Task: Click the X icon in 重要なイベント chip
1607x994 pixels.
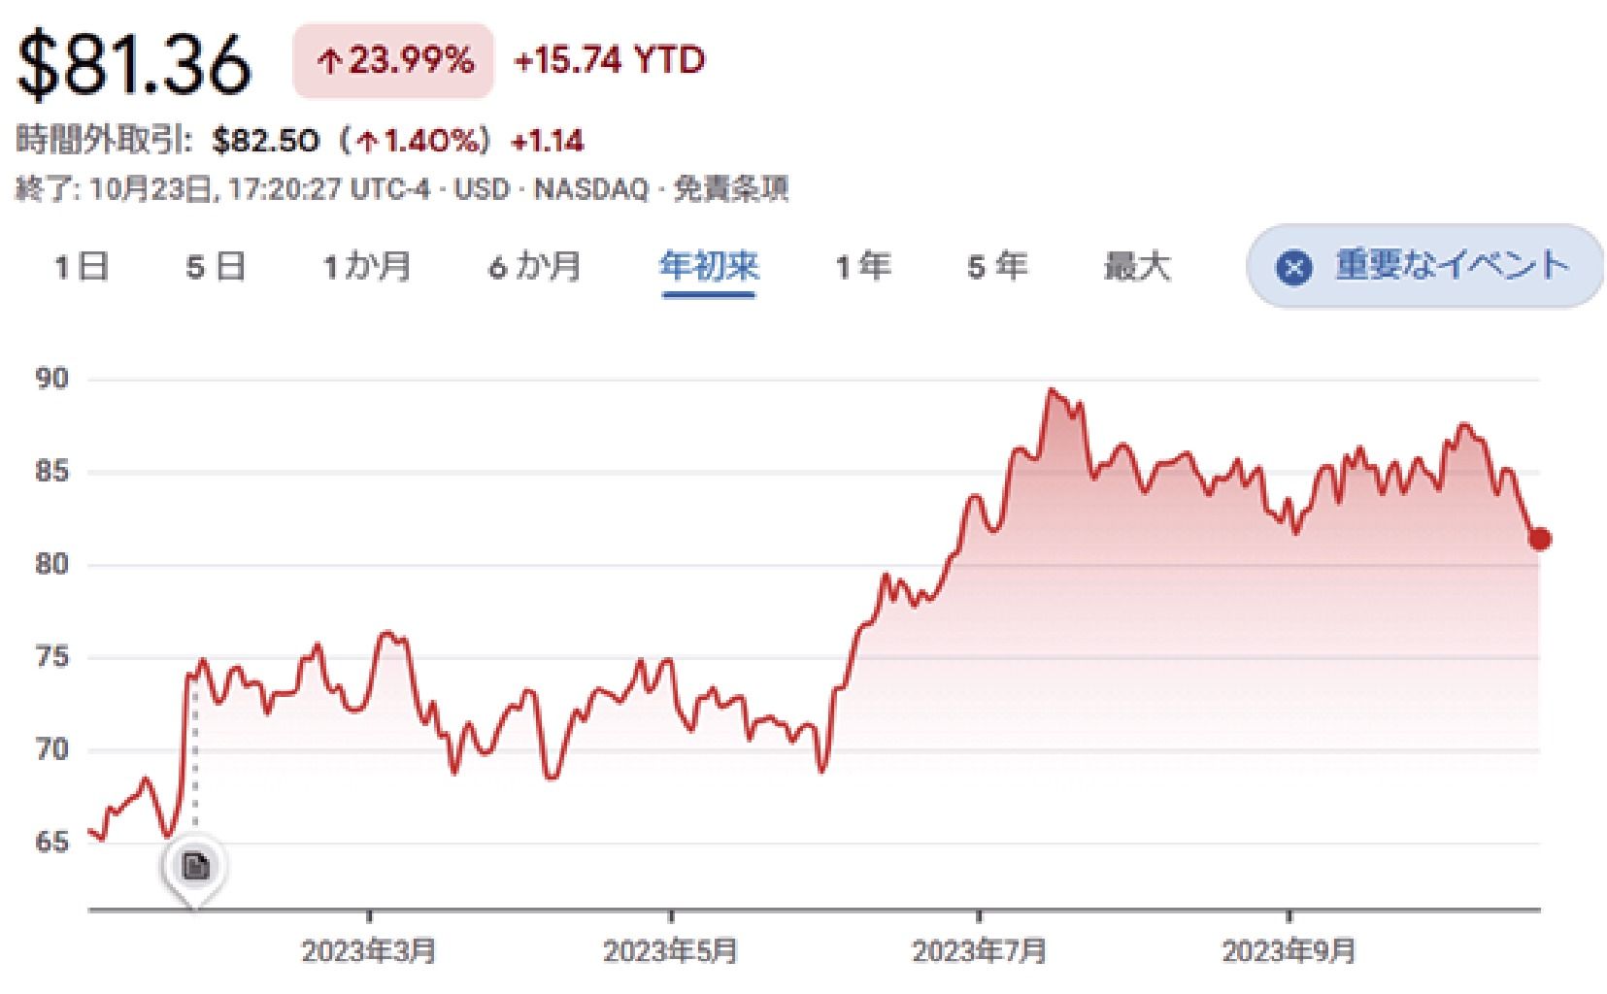Action: pos(1292,267)
